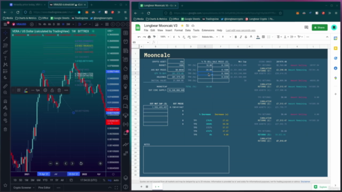Open the Data menu in Sheets
This screenshot has height=192, width=342.
tap(188, 30)
